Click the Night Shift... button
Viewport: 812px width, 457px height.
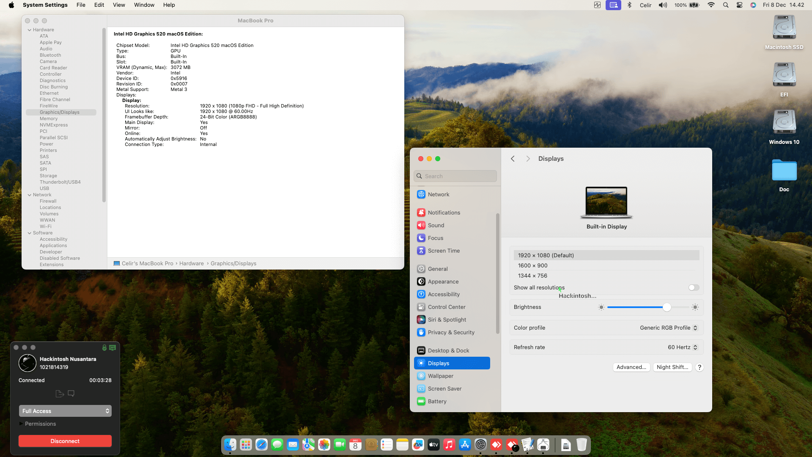pos(672,367)
